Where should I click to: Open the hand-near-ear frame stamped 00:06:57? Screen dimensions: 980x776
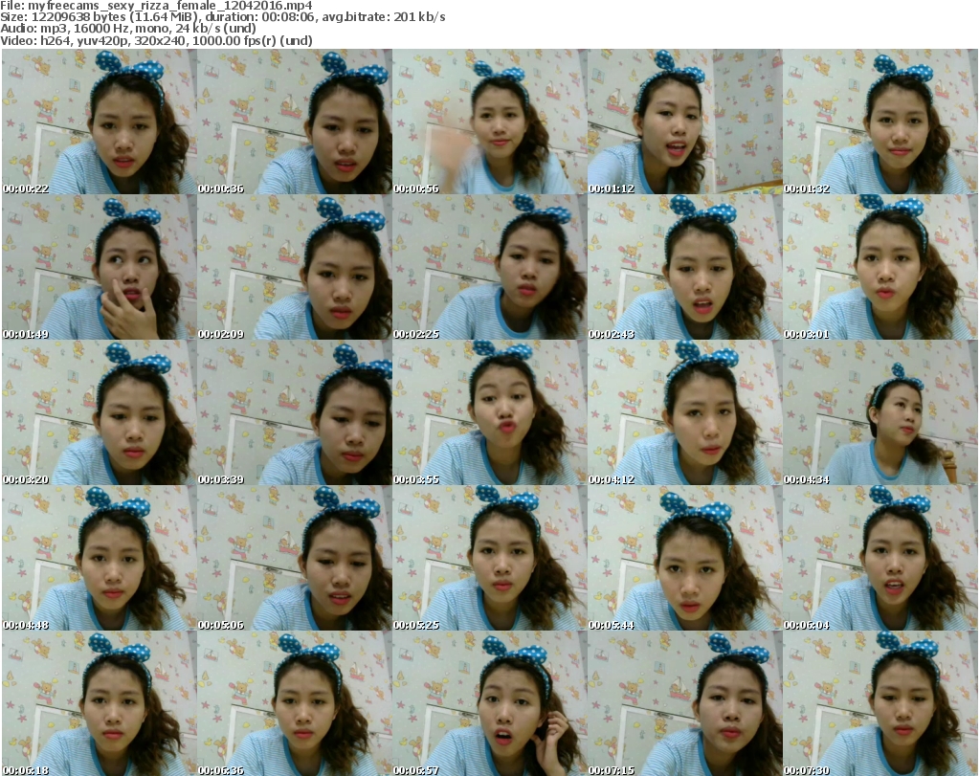click(489, 703)
